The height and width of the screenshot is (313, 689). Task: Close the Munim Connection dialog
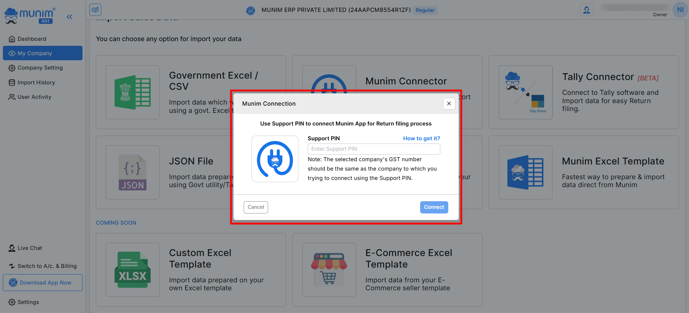(449, 103)
